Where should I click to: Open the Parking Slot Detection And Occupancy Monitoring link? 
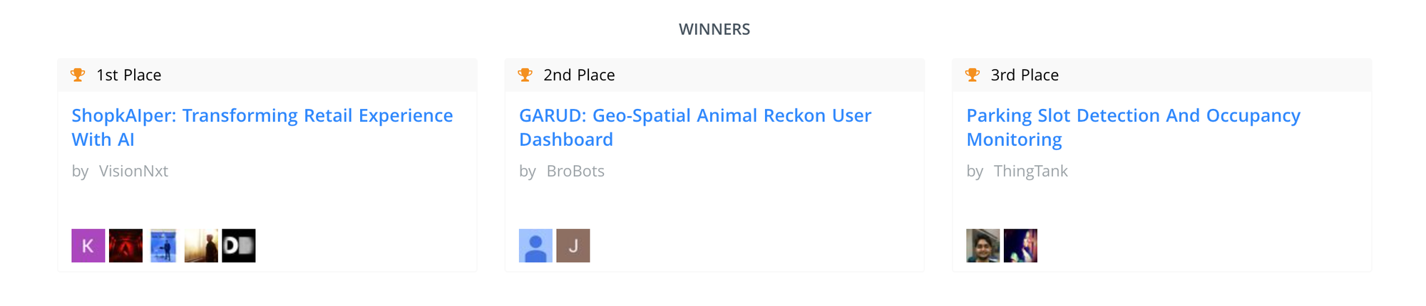point(1134,127)
